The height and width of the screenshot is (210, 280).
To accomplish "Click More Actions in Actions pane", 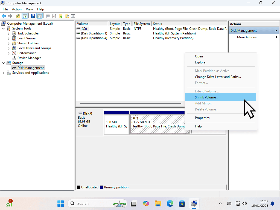I will pyautogui.click(x=247, y=37).
